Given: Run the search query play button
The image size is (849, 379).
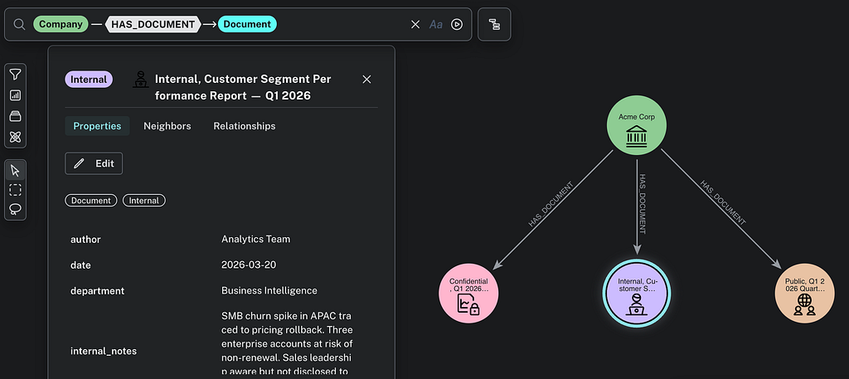Looking at the screenshot, I should 457,24.
